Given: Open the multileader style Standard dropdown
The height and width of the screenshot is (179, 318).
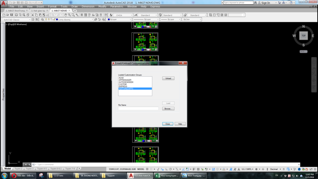Looking at the screenshot, I should click(x=197, y=15).
